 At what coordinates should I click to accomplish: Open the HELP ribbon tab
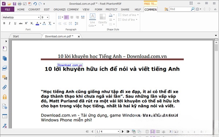pos(138,9)
